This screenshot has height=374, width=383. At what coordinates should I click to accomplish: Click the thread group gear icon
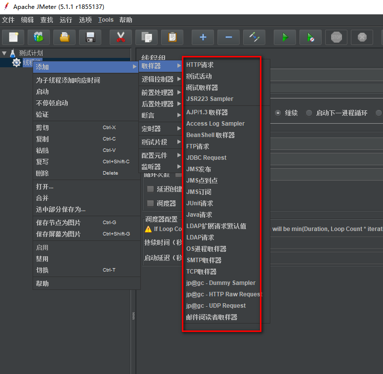(x=16, y=62)
